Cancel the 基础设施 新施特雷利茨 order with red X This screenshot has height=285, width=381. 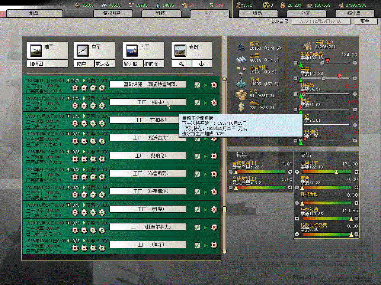point(214,85)
